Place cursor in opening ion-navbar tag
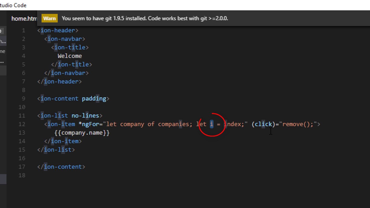The width and height of the screenshot is (370, 208). 65,39
